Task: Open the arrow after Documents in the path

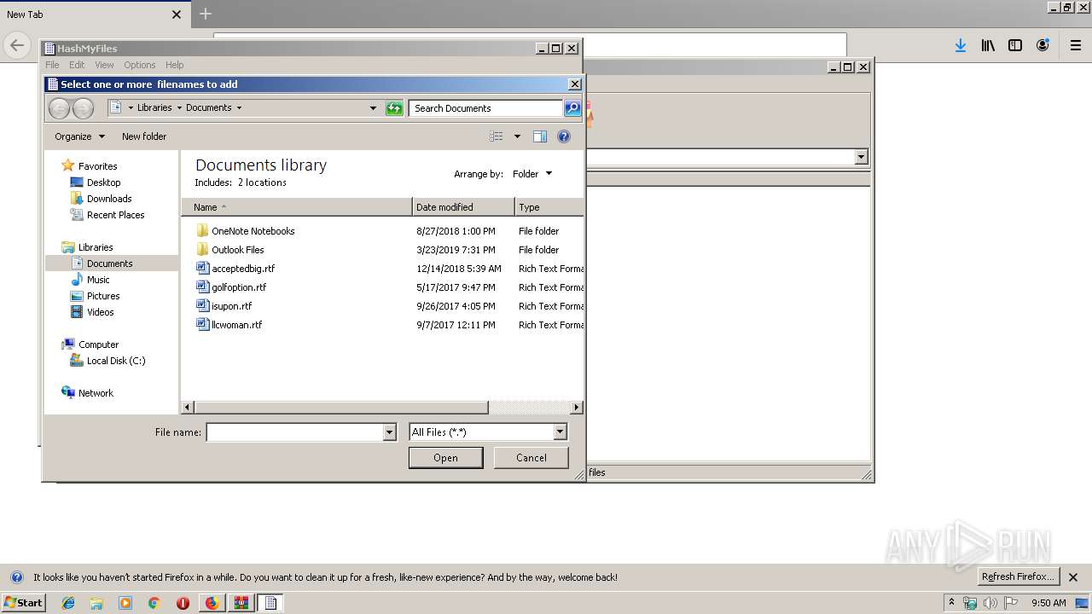Action: [239, 107]
